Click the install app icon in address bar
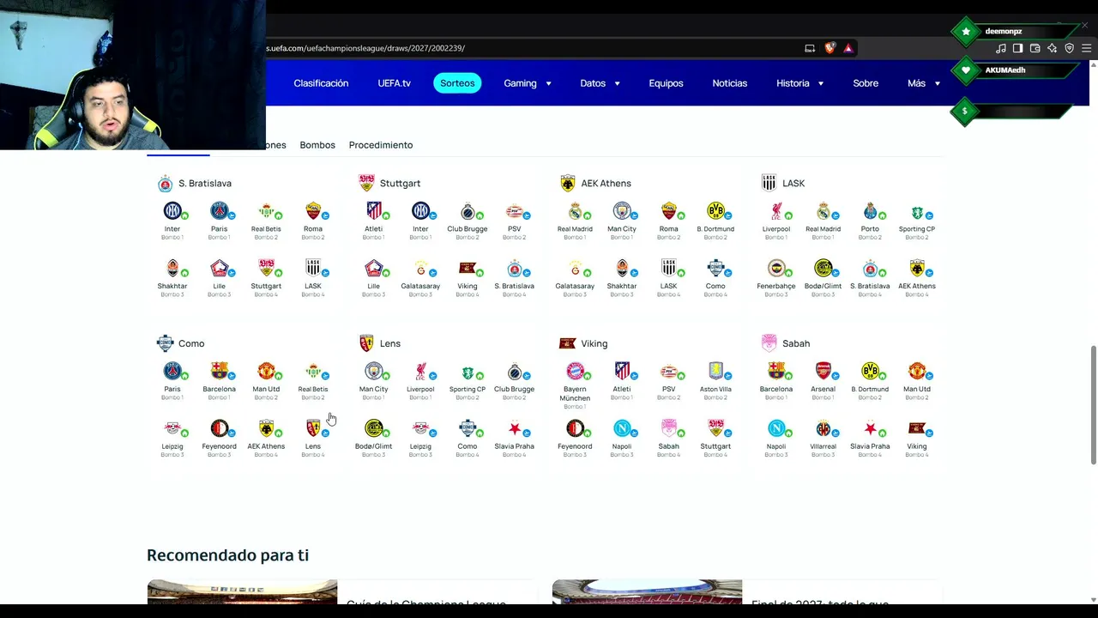The width and height of the screenshot is (1098, 618). coord(810,48)
